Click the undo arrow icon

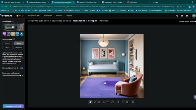click(x=108, y=102)
